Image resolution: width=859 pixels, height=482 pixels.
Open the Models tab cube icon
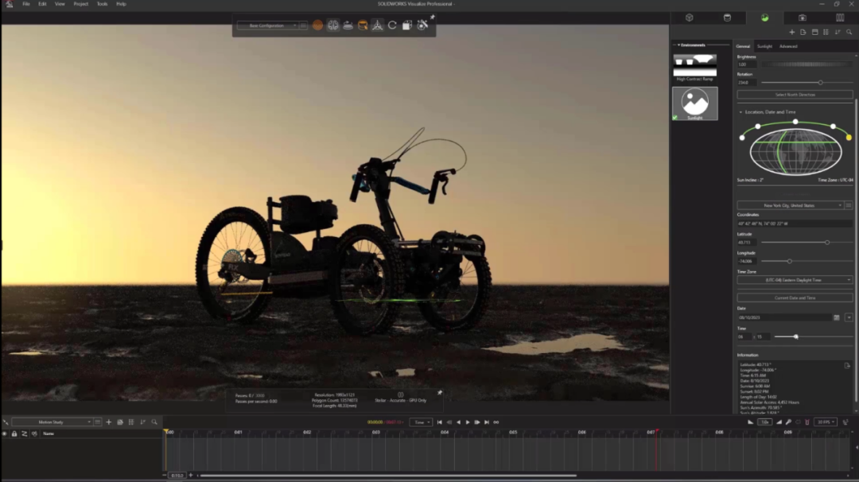tap(689, 17)
